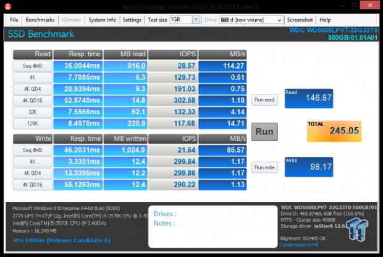383x257 pixels.
Task: Open the File menu
Action: tap(14, 20)
